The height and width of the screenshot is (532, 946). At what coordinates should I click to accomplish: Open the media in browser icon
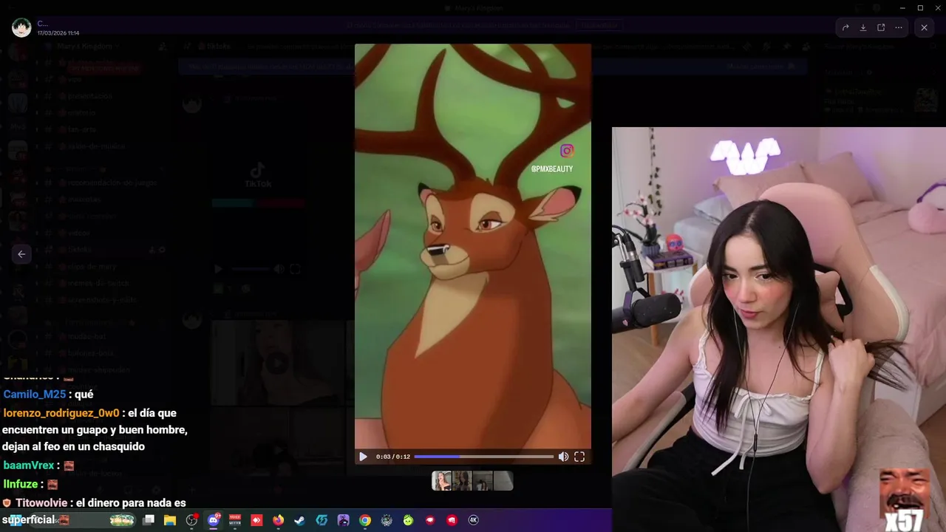[x=881, y=27]
